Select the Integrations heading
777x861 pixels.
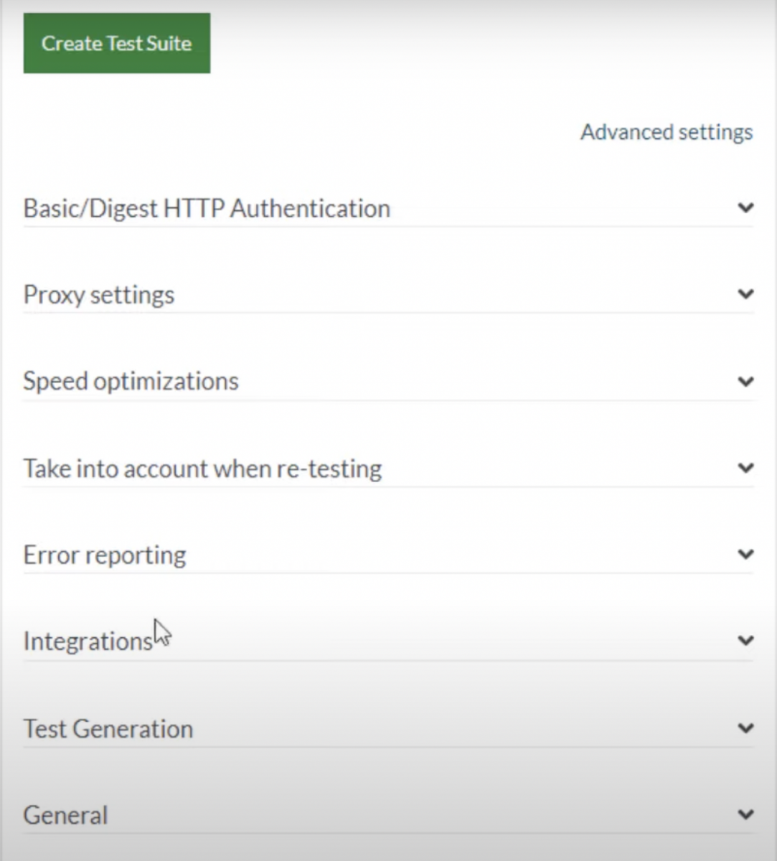click(x=88, y=641)
